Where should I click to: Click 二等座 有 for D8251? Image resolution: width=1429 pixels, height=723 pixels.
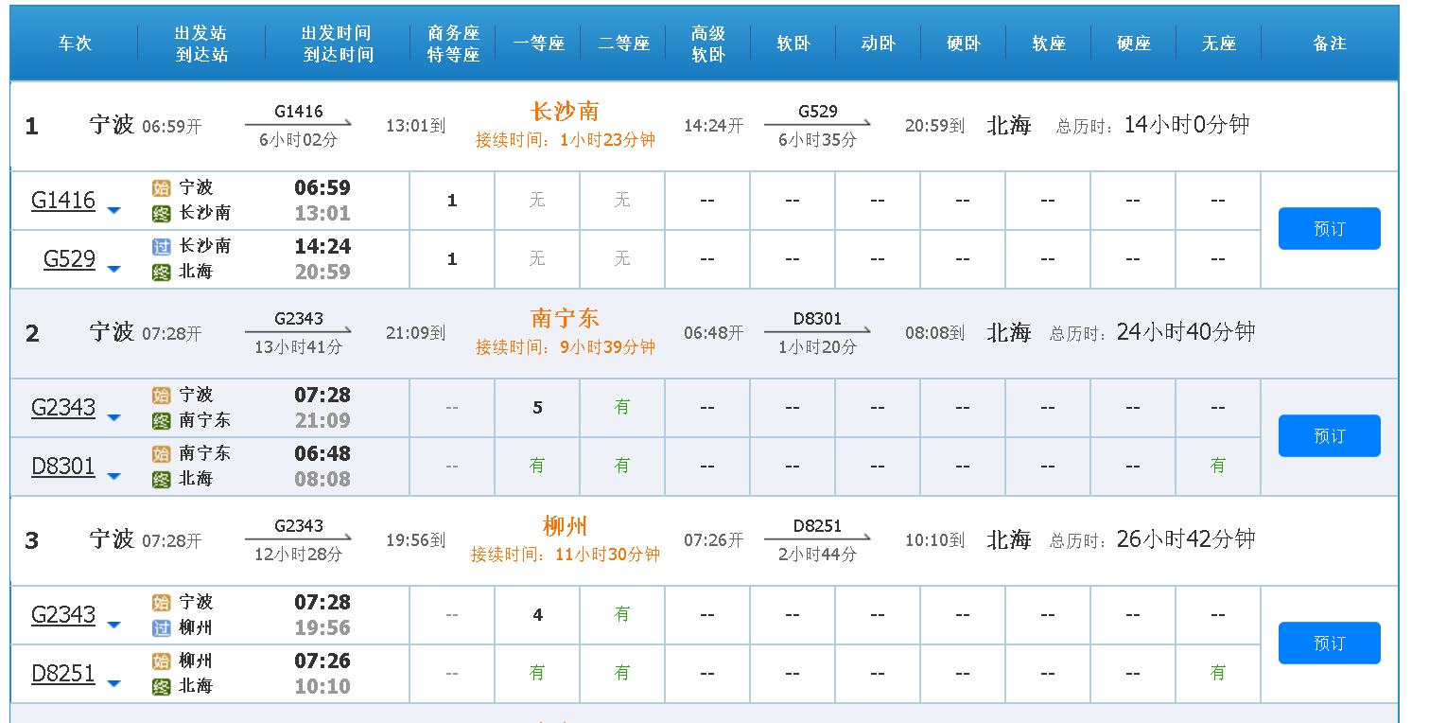(x=622, y=673)
